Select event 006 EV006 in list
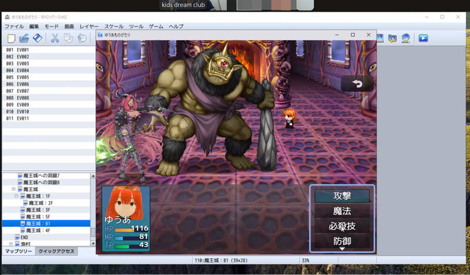This screenshot has height=275, width=470. click(49, 84)
